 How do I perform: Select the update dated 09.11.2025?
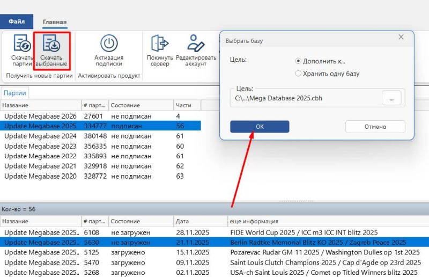click(214, 263)
